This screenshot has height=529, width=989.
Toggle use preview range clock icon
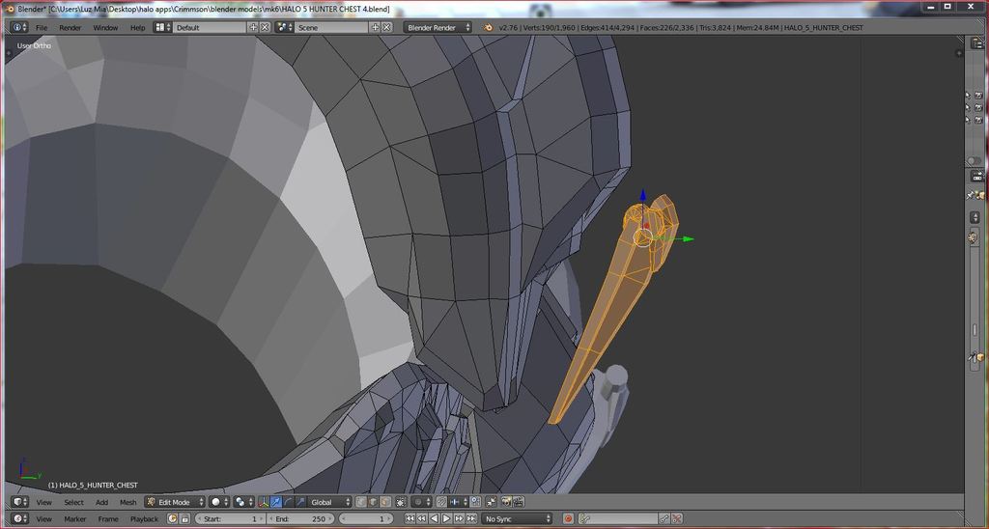click(172, 518)
